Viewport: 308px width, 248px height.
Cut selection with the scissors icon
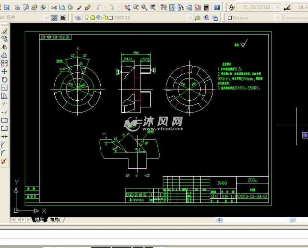(x=53, y=8)
